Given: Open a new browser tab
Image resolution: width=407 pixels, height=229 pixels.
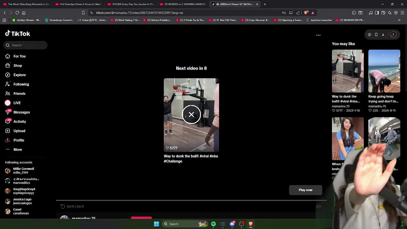Looking at the screenshot, I should (x=265, y=4).
